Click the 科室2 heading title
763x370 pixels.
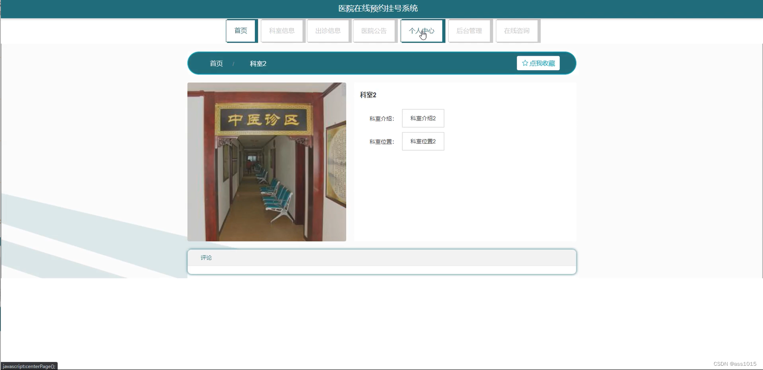pyautogui.click(x=368, y=95)
